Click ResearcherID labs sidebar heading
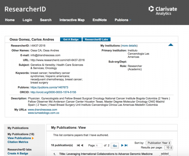The width and height of the screenshot is (189, 156). (x=20, y=149)
